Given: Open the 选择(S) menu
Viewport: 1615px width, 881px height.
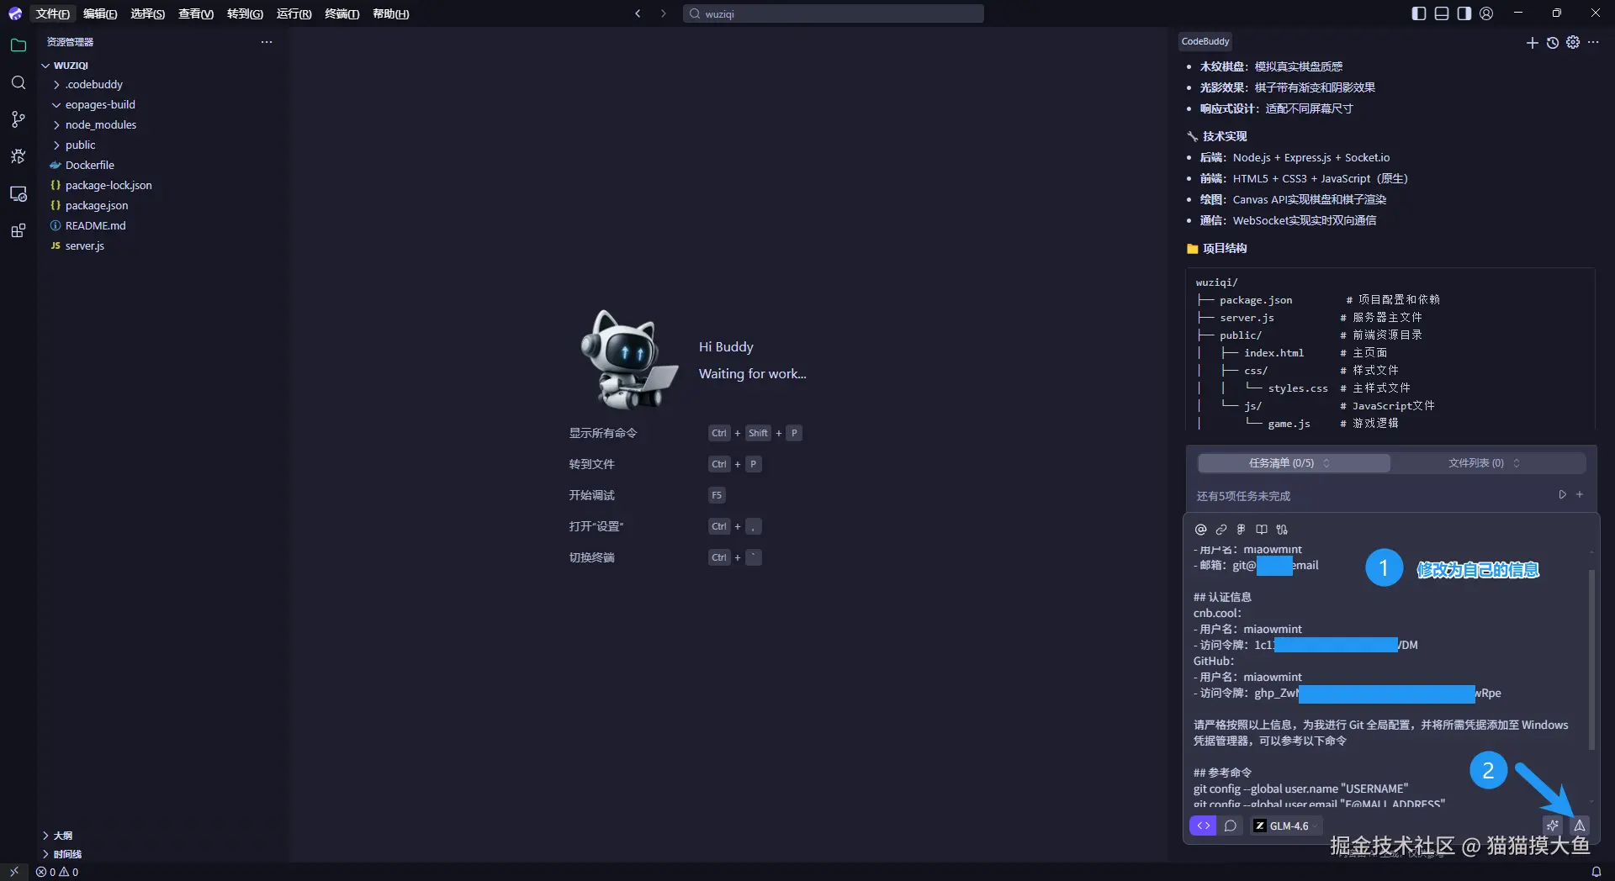Looking at the screenshot, I should pyautogui.click(x=147, y=13).
